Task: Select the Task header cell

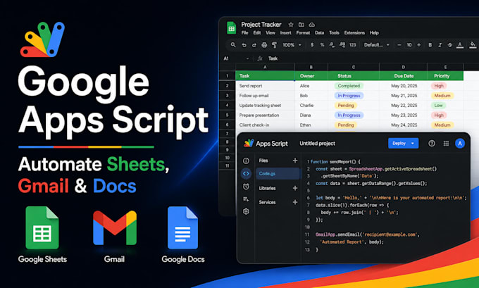Action: (x=265, y=76)
